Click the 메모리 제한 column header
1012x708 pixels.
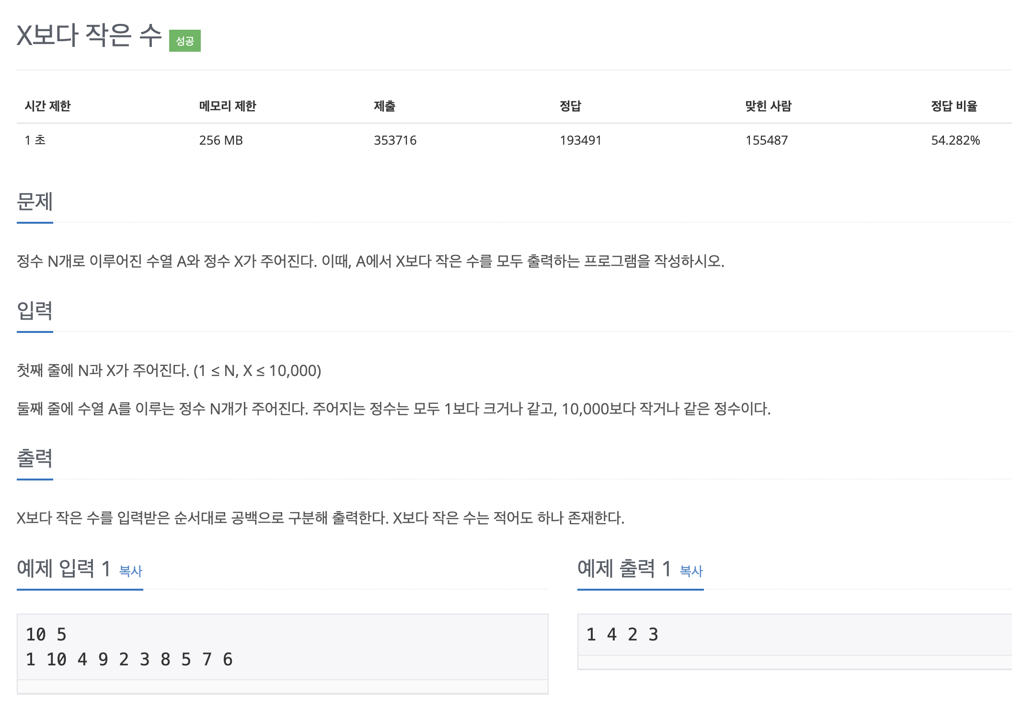(228, 106)
